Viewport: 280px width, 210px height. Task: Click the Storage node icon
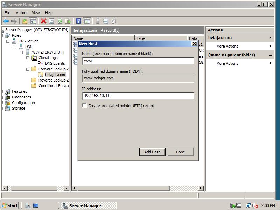[x=7, y=108]
